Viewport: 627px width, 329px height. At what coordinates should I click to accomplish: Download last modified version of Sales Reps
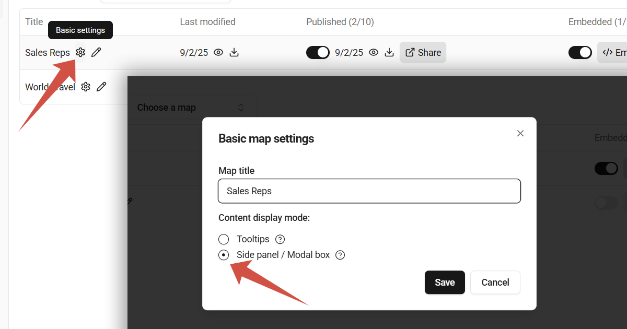click(x=234, y=52)
